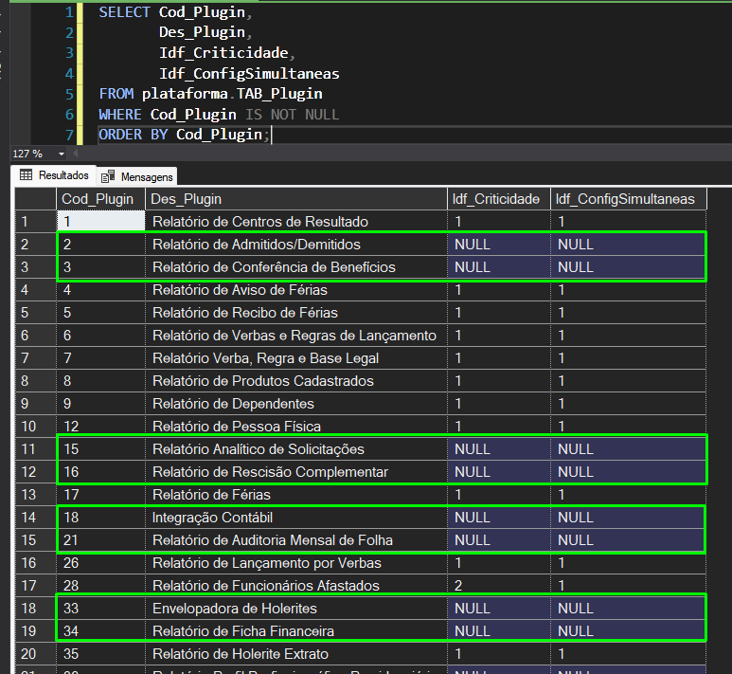Switch to the Resultados tab
This screenshot has height=674, width=732.
tap(54, 175)
